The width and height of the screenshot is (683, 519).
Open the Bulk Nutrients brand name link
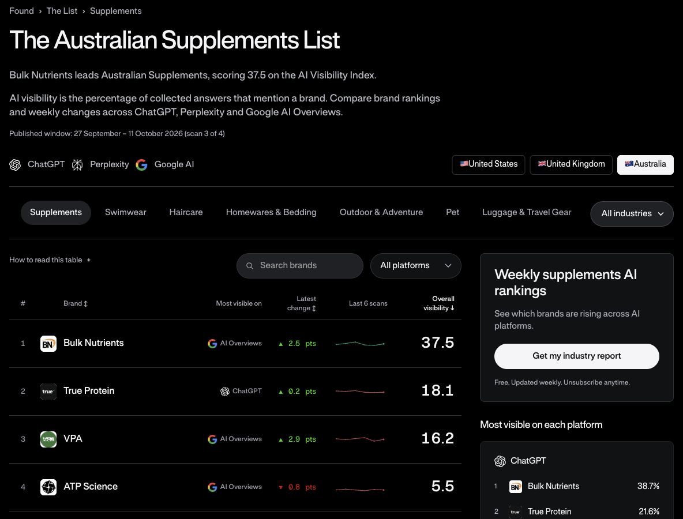[93, 343]
